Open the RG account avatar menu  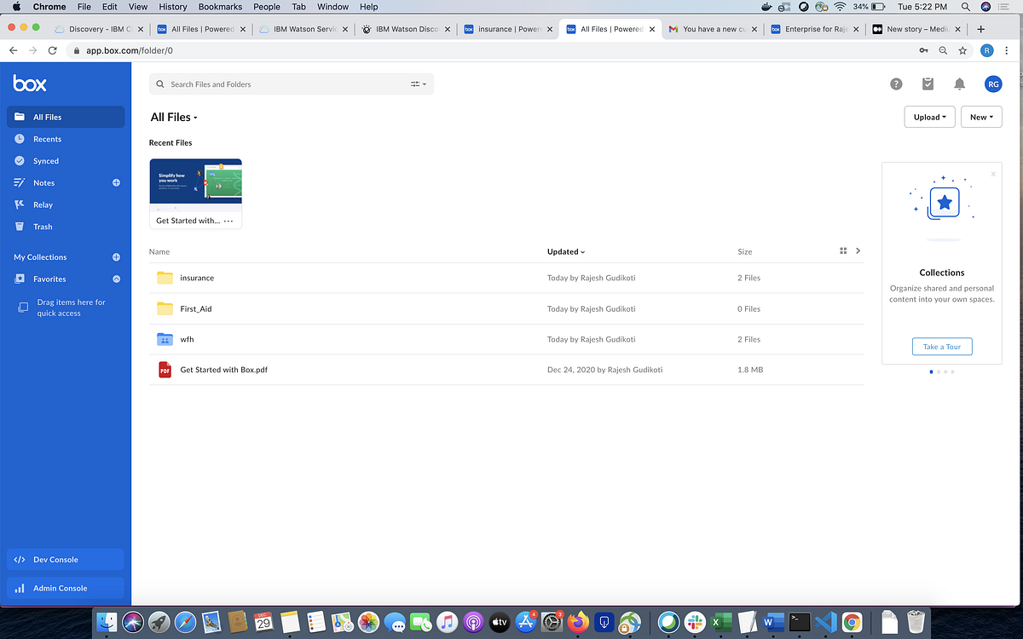coord(993,83)
